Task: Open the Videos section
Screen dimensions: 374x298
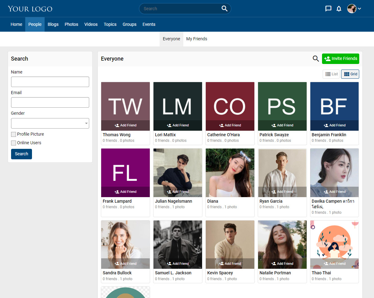Action: pyautogui.click(x=91, y=24)
